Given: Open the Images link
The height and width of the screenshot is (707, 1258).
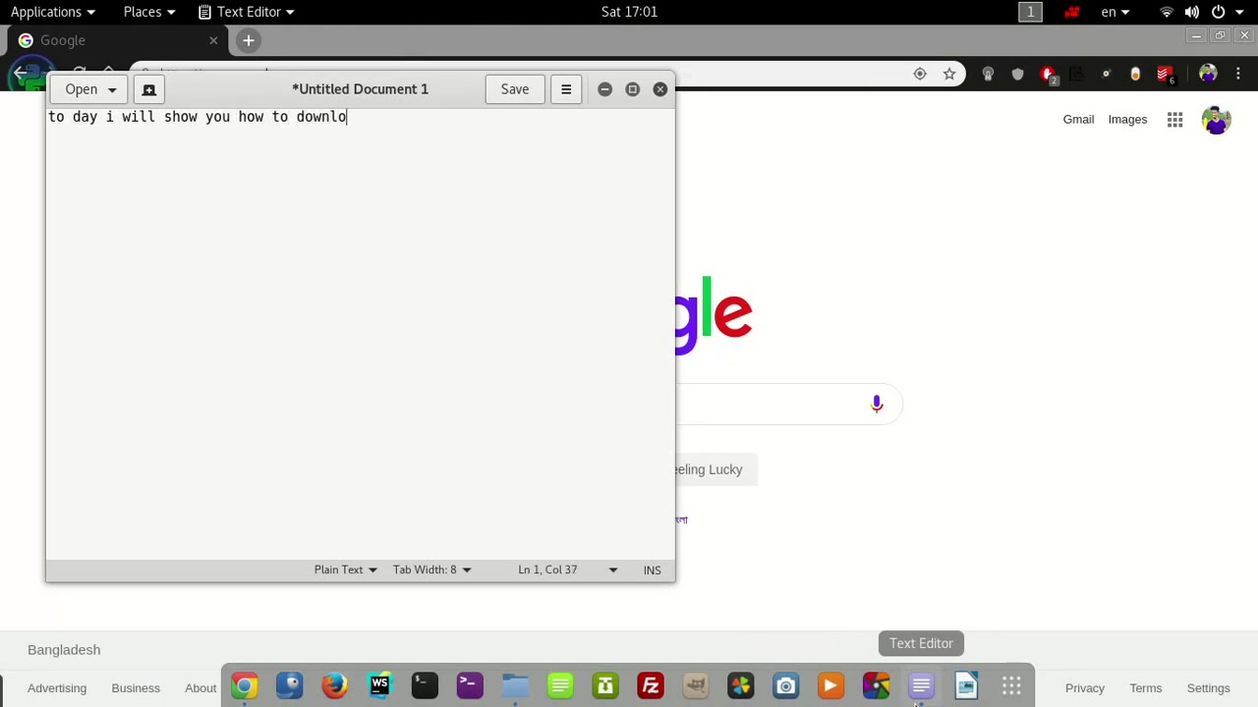Looking at the screenshot, I should pos(1127,120).
